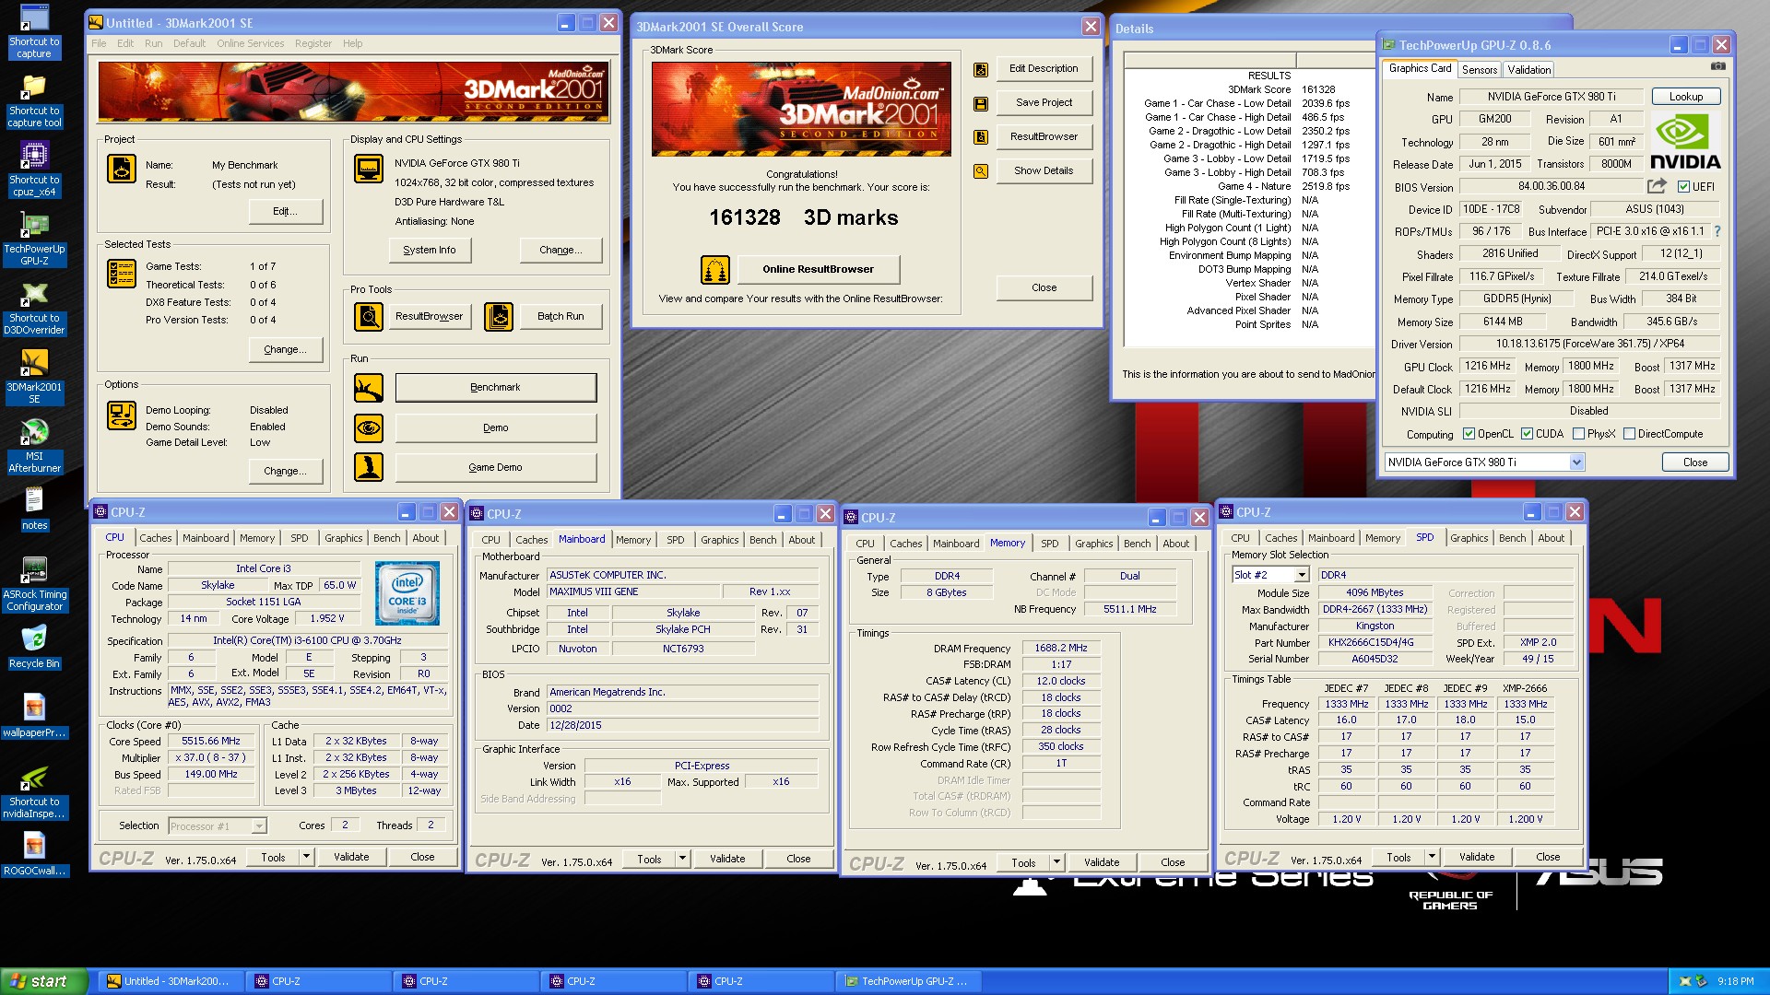Image resolution: width=1770 pixels, height=995 pixels.
Task: Launch 3DMark2001 SE desktop icon
Action: pyautogui.click(x=34, y=378)
